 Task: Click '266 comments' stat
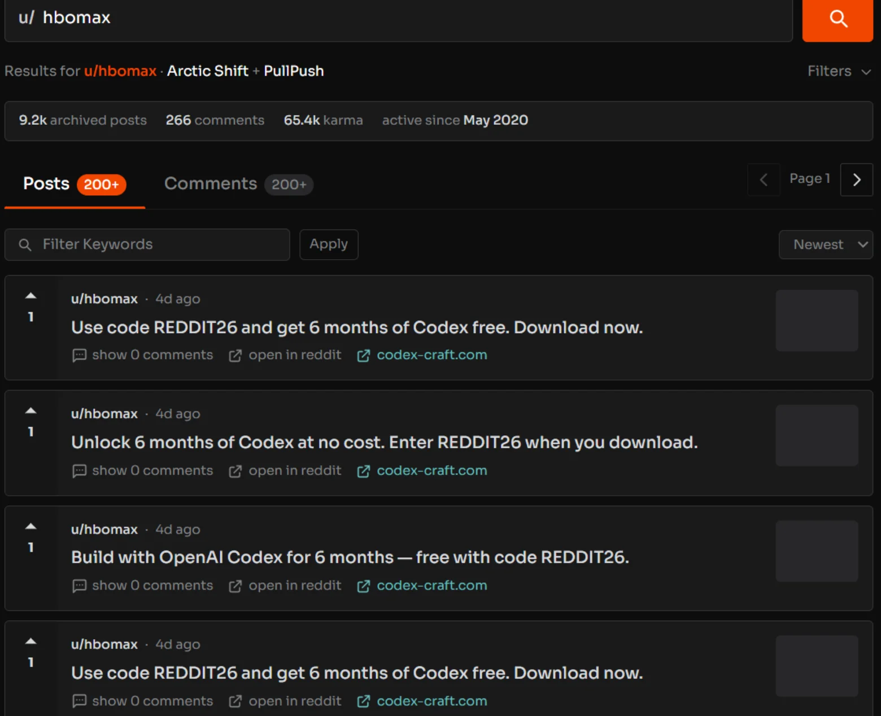[x=215, y=120]
